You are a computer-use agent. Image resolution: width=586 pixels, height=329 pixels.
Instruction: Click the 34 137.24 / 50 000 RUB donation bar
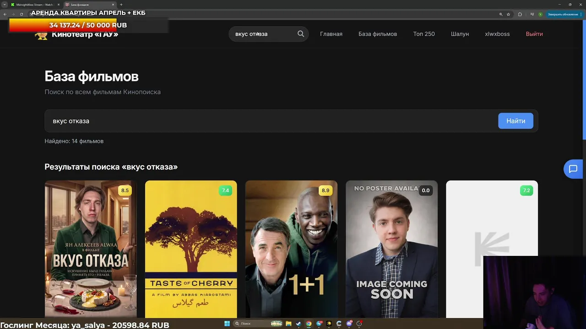click(x=88, y=25)
